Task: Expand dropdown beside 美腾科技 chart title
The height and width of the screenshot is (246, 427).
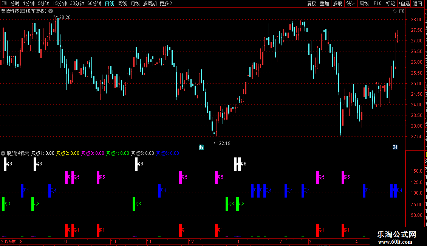Action: pyautogui.click(x=51, y=11)
